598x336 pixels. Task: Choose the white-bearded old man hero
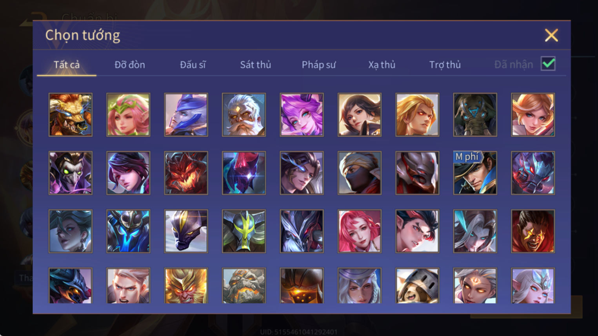(244, 115)
